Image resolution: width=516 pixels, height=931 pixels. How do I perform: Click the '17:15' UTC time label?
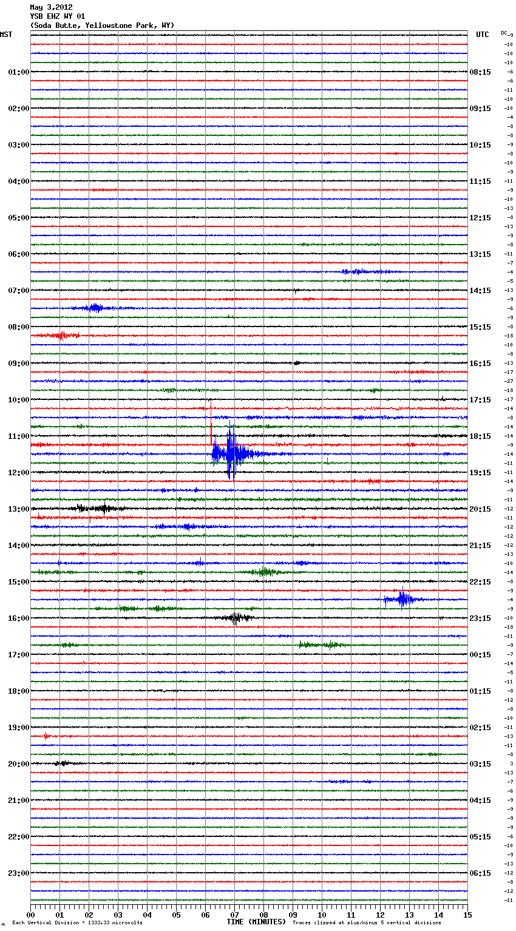pyautogui.click(x=480, y=400)
